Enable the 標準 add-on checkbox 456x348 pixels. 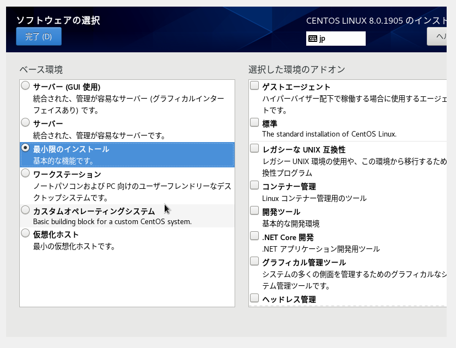254,122
